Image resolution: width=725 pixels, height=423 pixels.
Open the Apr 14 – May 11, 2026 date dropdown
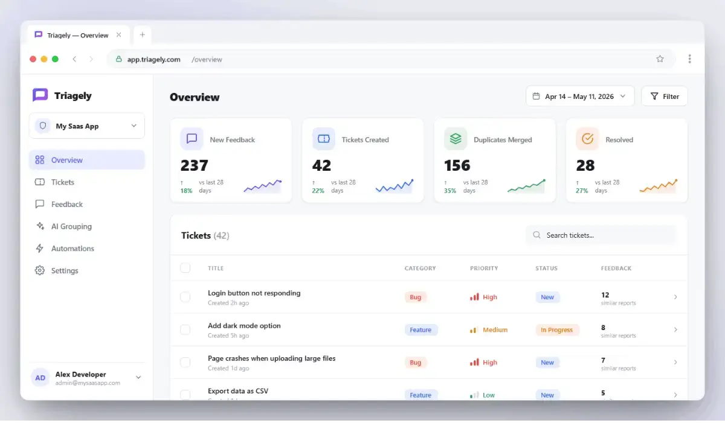pos(580,96)
